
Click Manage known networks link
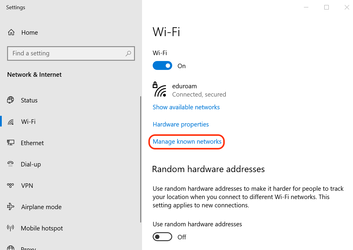[187, 142]
